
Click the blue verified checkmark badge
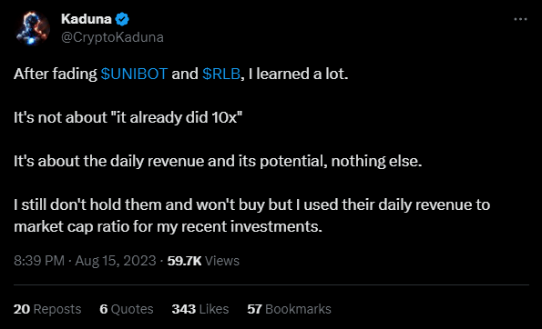(122, 19)
